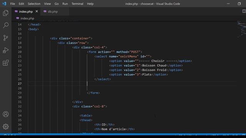
Task: Place cursor on </head> closing tag
Action: 34,25
